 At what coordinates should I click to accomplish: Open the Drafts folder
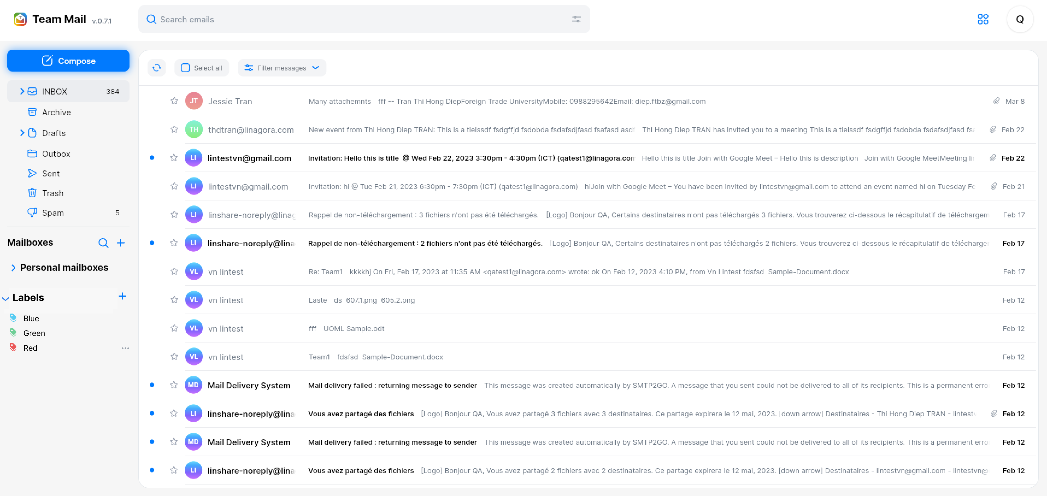click(68, 133)
